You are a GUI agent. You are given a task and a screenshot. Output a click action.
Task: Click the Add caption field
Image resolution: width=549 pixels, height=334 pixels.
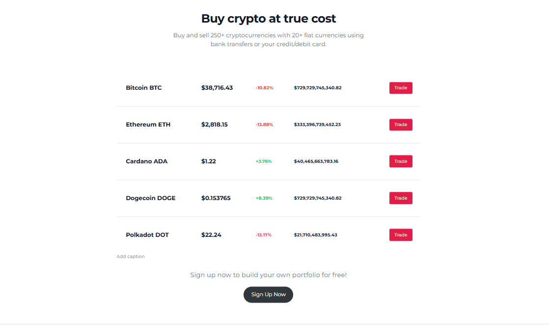131,257
